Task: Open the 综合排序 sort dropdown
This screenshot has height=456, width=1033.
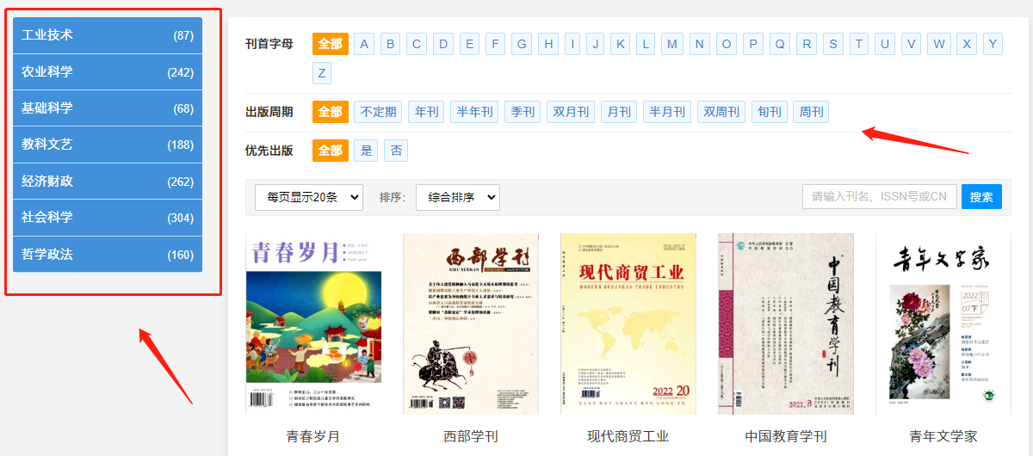Action: [457, 197]
